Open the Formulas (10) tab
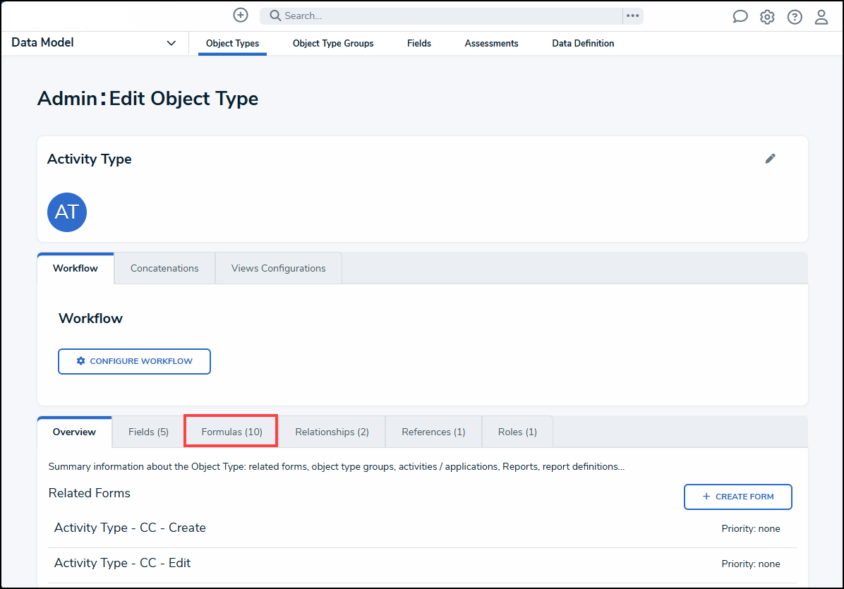Image resolution: width=844 pixels, height=589 pixels. [x=231, y=432]
